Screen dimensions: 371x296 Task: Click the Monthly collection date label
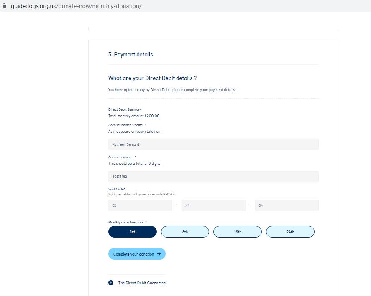[127, 222]
